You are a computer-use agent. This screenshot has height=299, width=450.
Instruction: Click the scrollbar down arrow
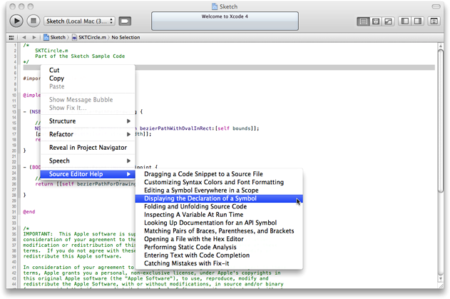441,278
